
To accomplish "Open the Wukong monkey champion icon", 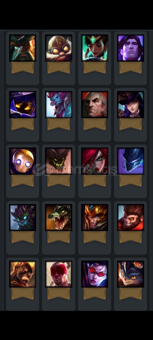I will coord(130,218).
